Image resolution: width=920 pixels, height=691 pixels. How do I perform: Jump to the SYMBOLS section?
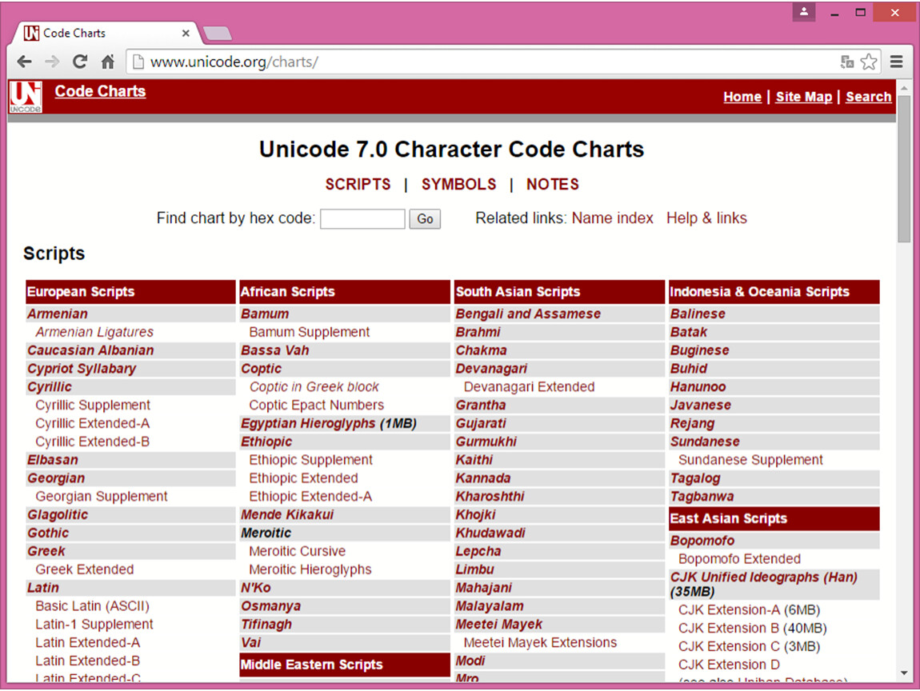tap(458, 184)
